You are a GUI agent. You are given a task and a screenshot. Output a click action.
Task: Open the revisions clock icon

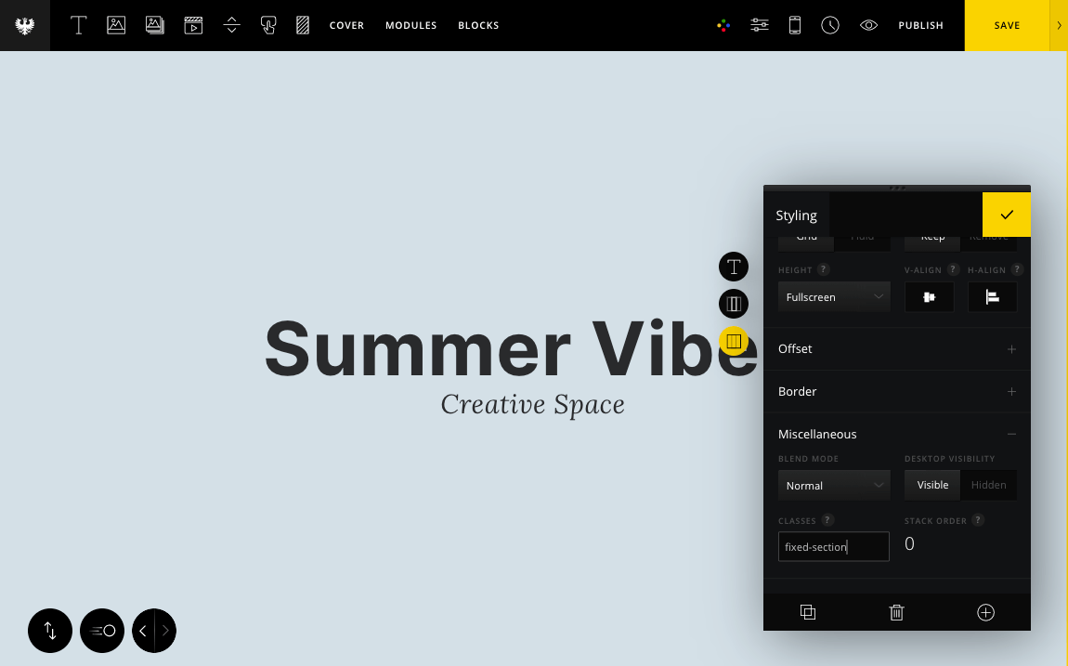coord(830,25)
